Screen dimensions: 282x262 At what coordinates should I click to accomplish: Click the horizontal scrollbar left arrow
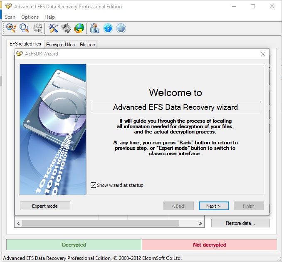(x=18, y=223)
